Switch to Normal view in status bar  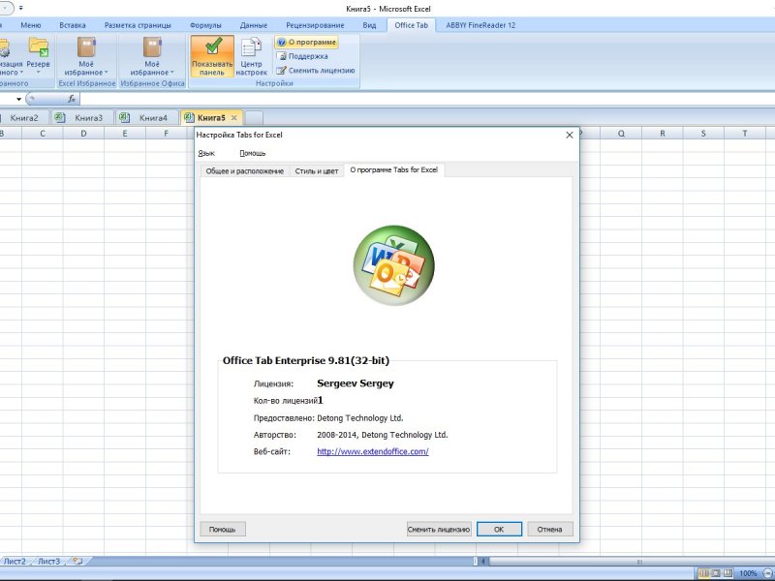(704, 573)
